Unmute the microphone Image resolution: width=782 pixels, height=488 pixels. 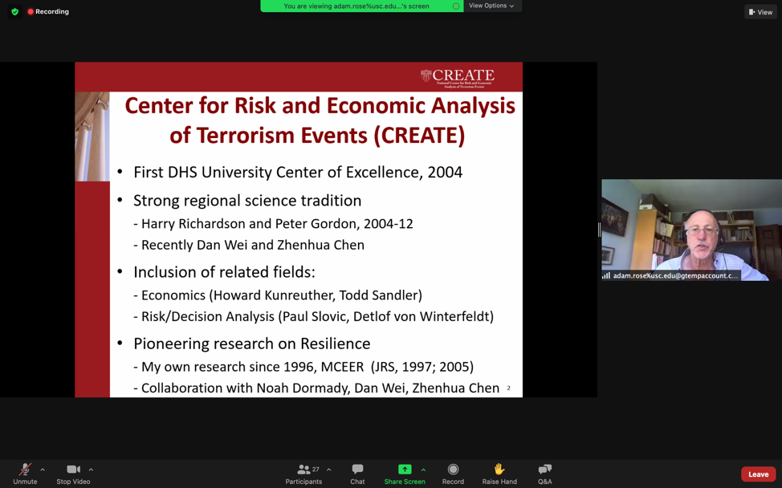pyautogui.click(x=25, y=474)
